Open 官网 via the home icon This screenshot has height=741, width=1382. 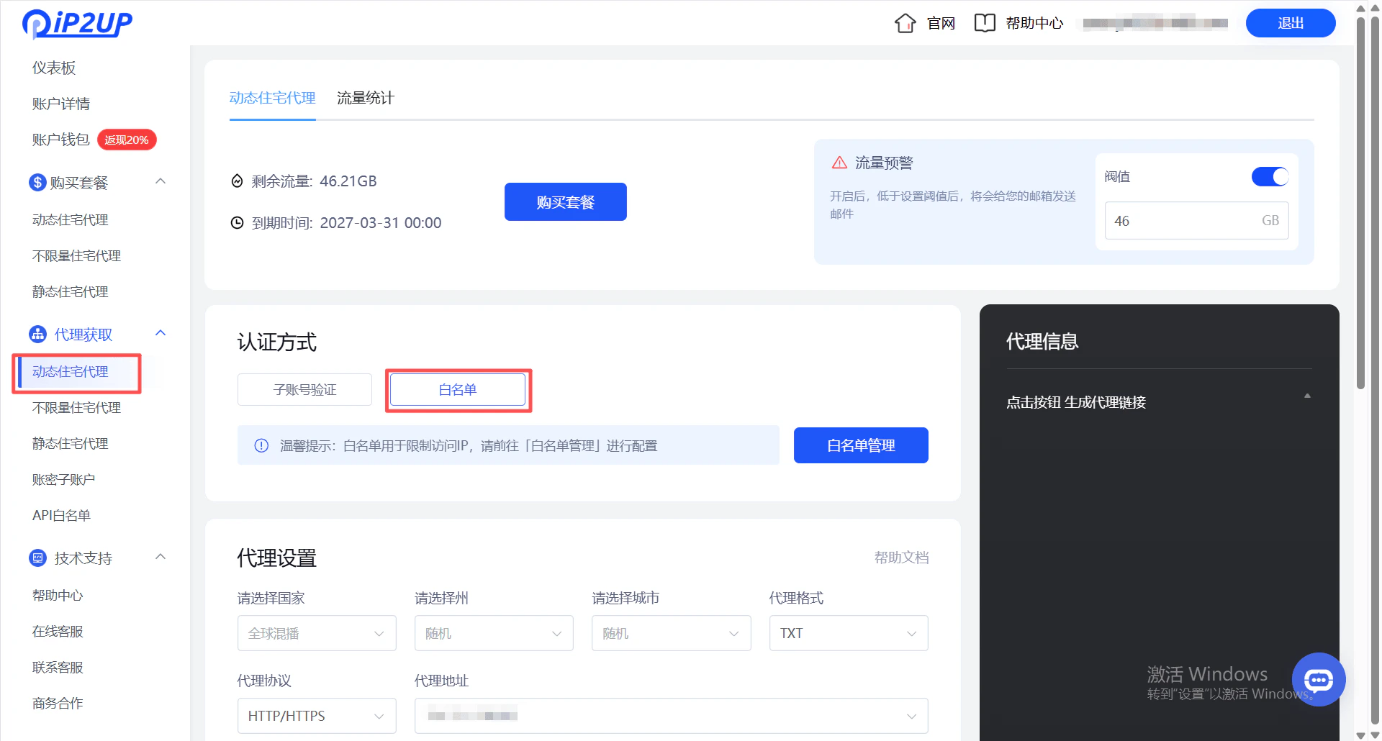click(x=905, y=23)
